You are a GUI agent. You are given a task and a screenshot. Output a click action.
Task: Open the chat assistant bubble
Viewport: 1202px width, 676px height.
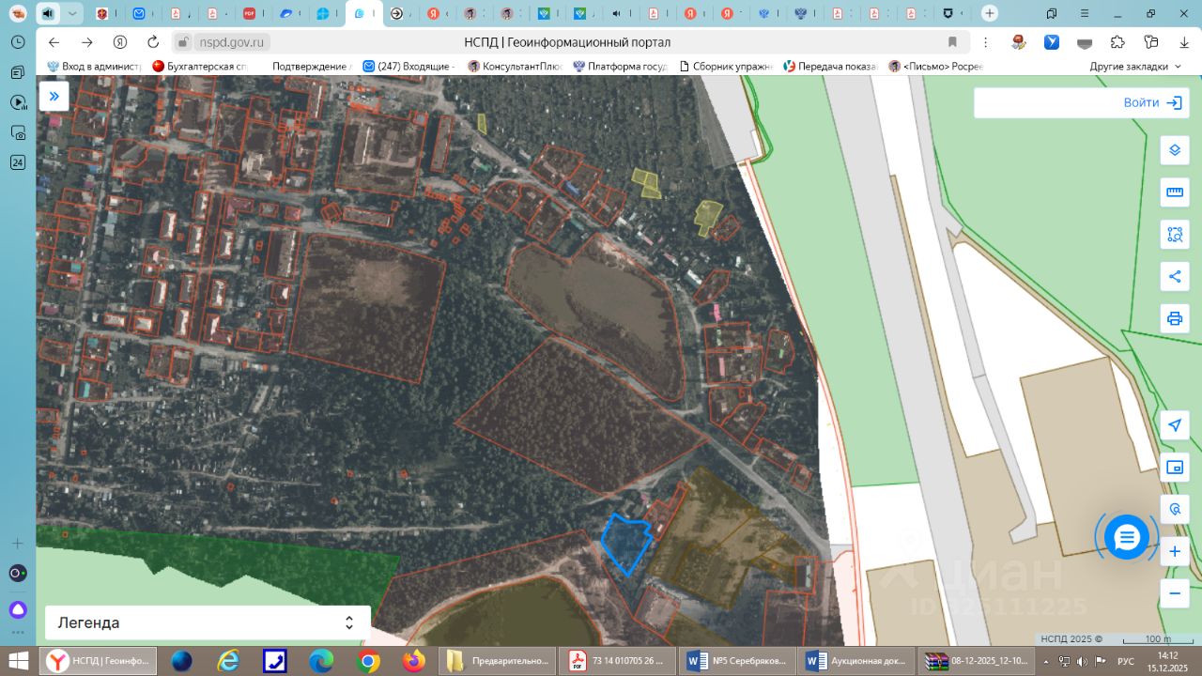pyautogui.click(x=1126, y=537)
